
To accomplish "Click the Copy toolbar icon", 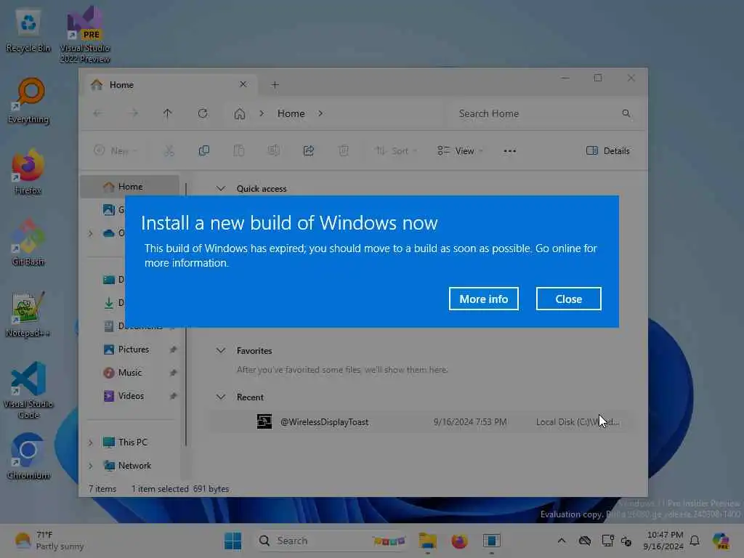I will pyautogui.click(x=204, y=151).
